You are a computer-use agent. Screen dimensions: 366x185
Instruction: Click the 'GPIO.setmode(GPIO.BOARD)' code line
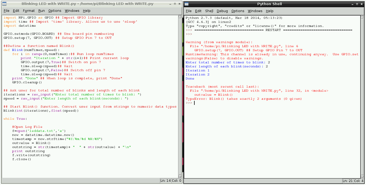coord(59,34)
